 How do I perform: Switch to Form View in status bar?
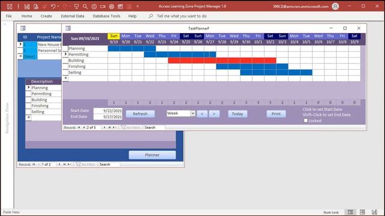tap(350, 212)
